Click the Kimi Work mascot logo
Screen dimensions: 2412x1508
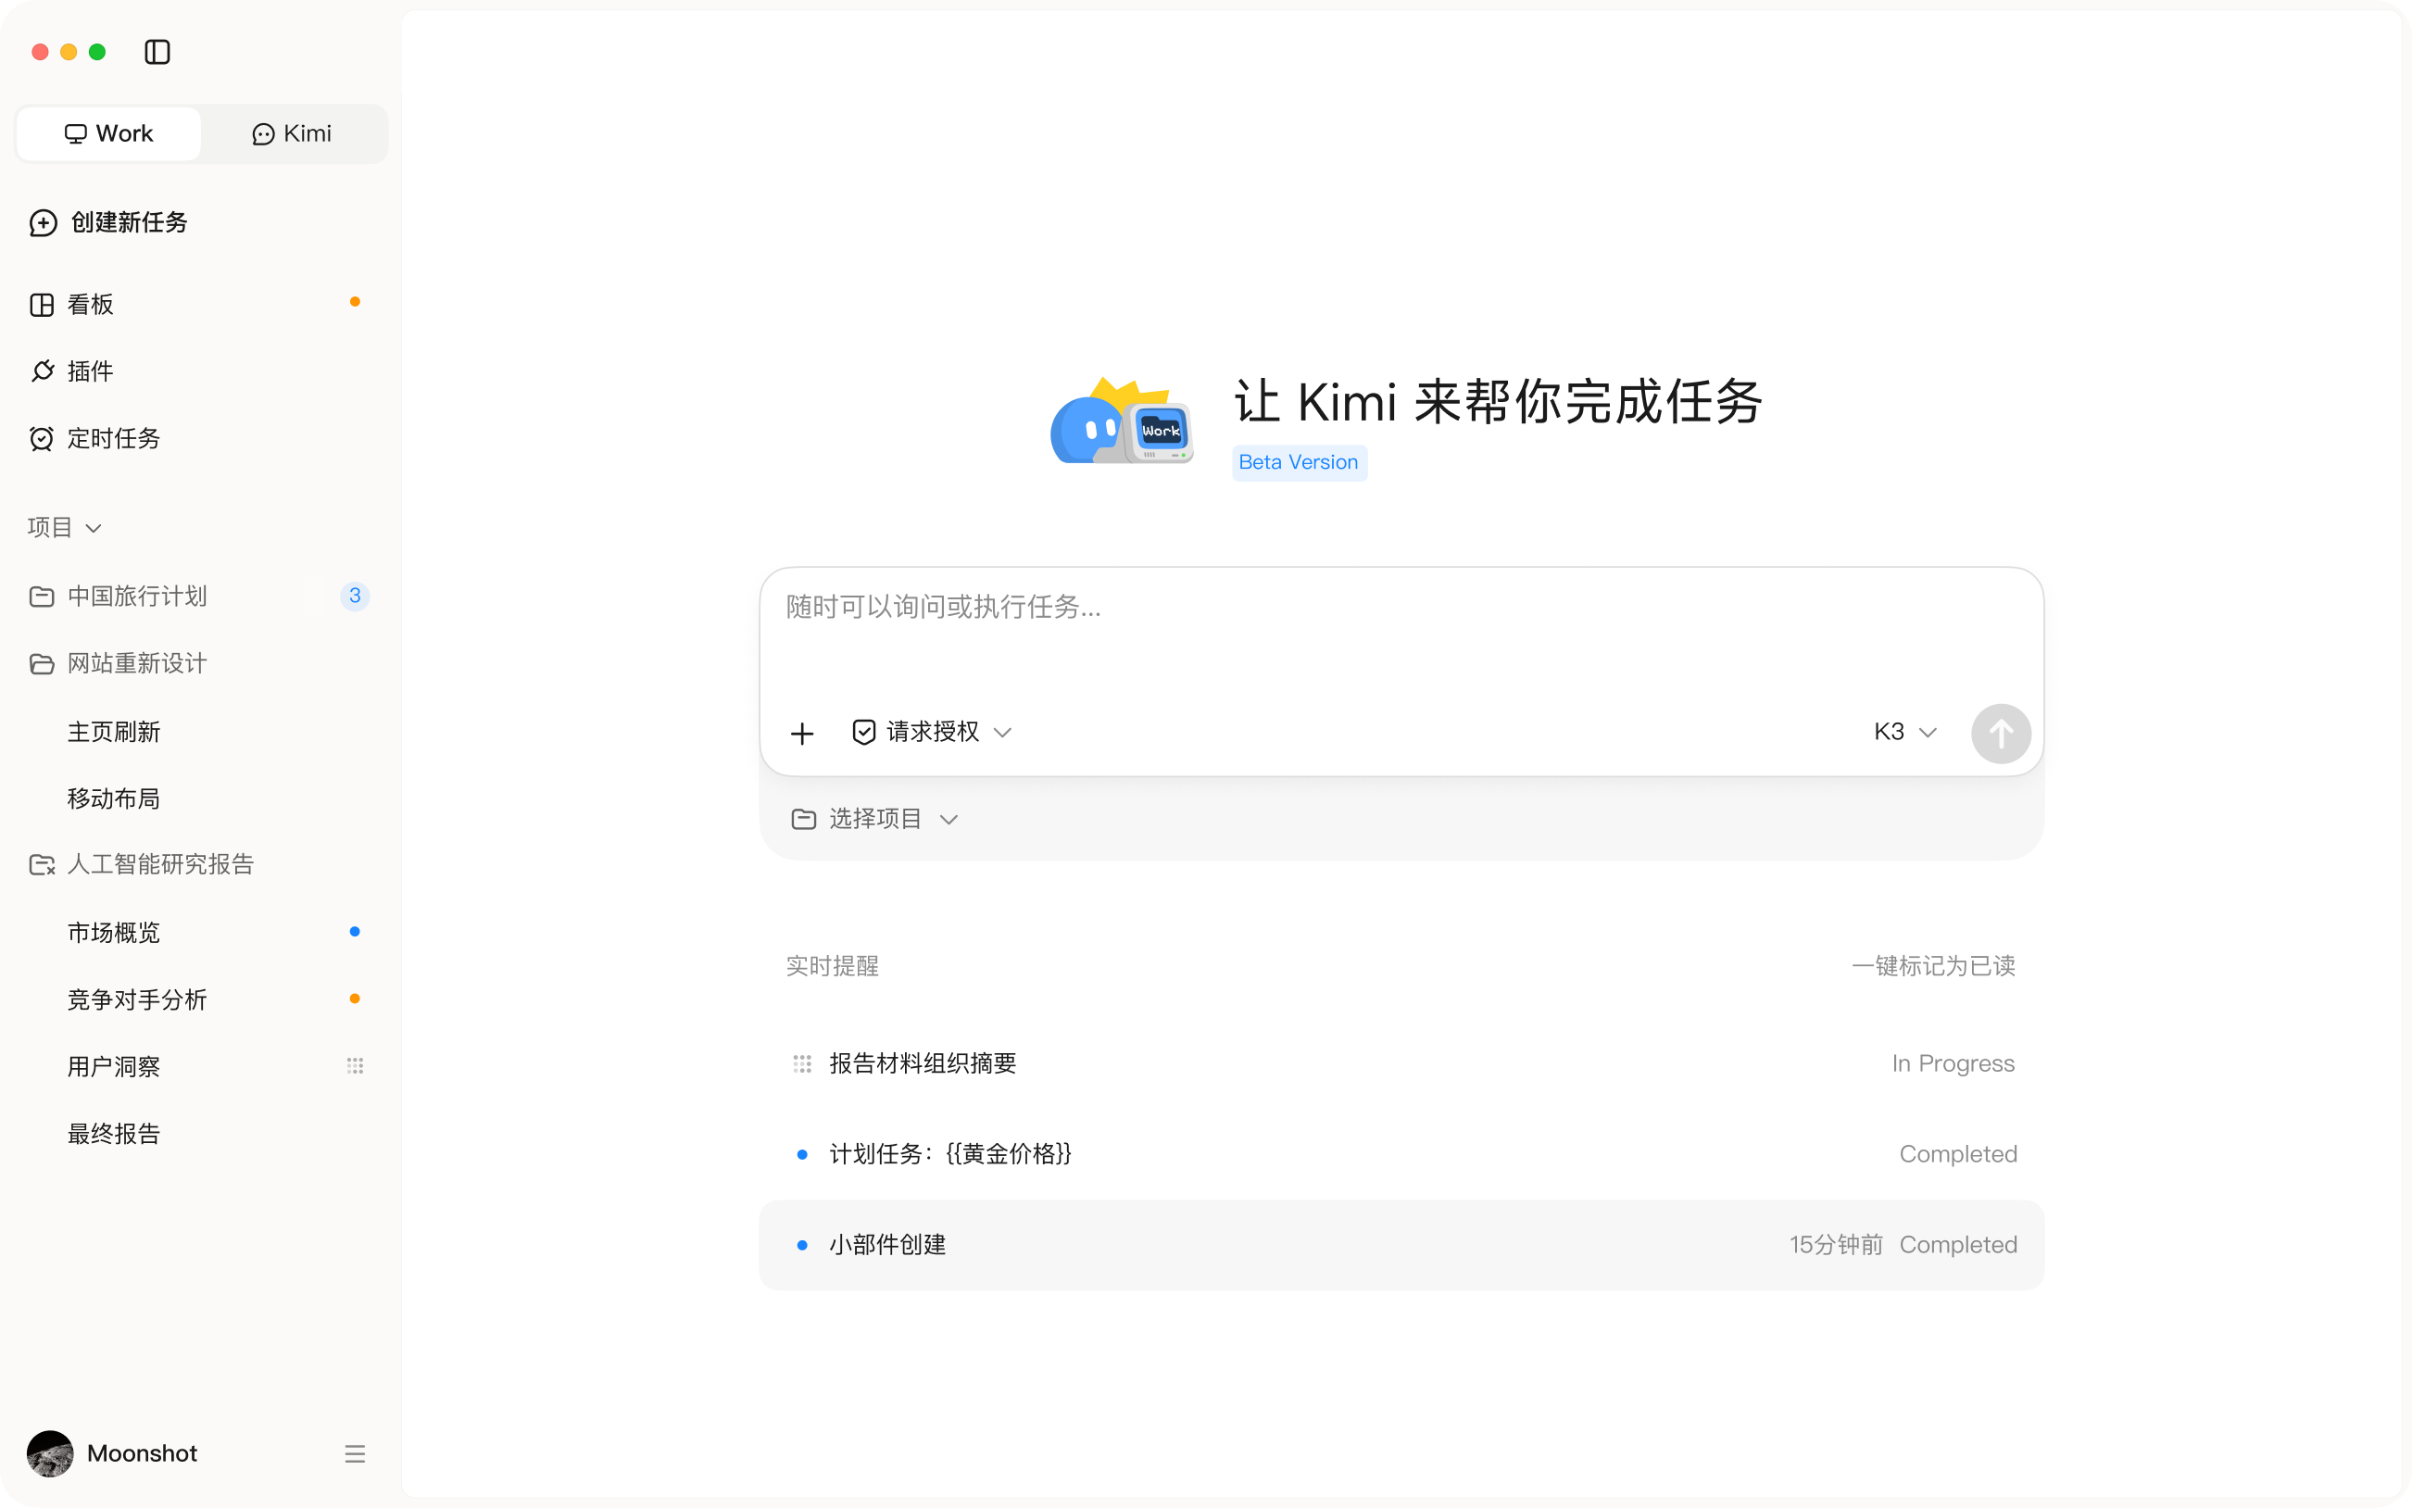(1122, 420)
